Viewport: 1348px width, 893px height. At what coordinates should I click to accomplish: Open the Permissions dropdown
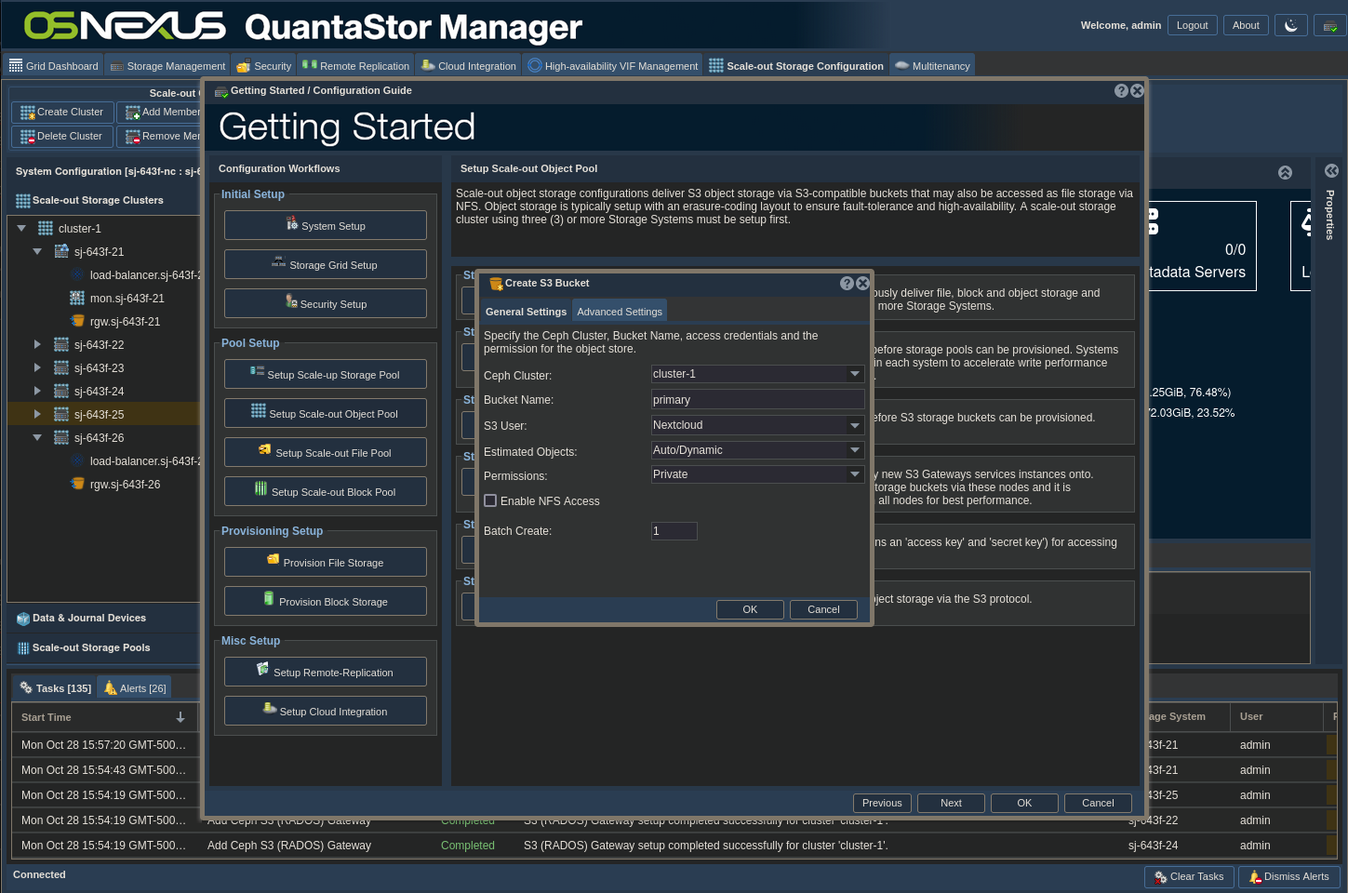click(x=854, y=474)
